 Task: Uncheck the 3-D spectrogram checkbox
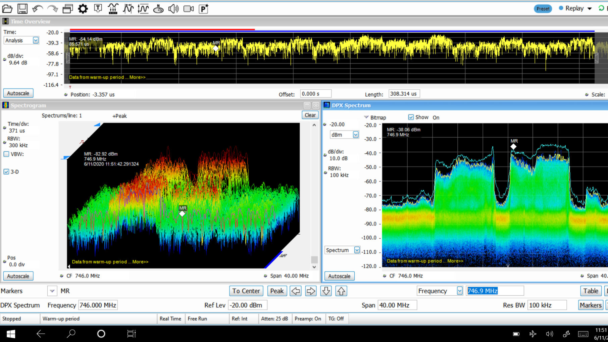(6, 172)
